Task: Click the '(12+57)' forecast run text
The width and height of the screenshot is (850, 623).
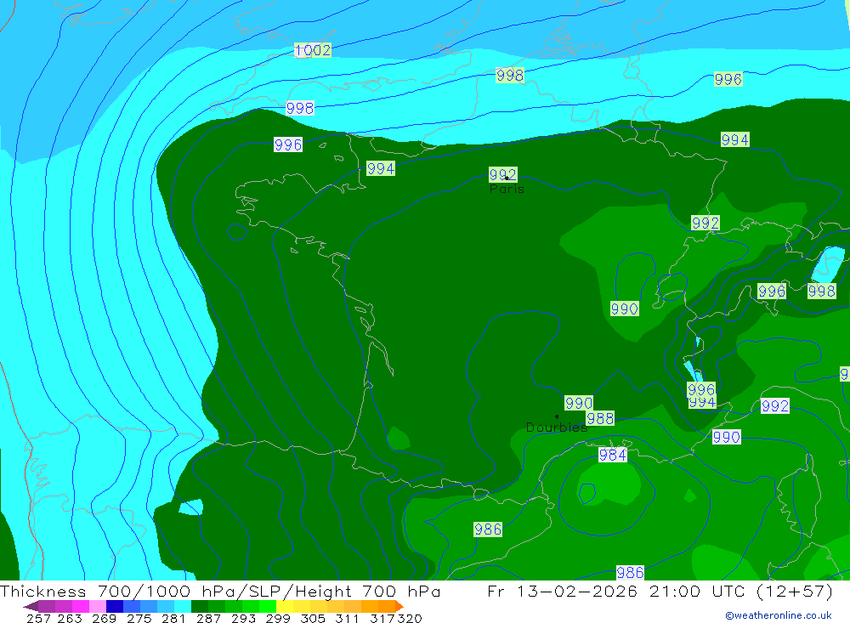Action: point(794,591)
